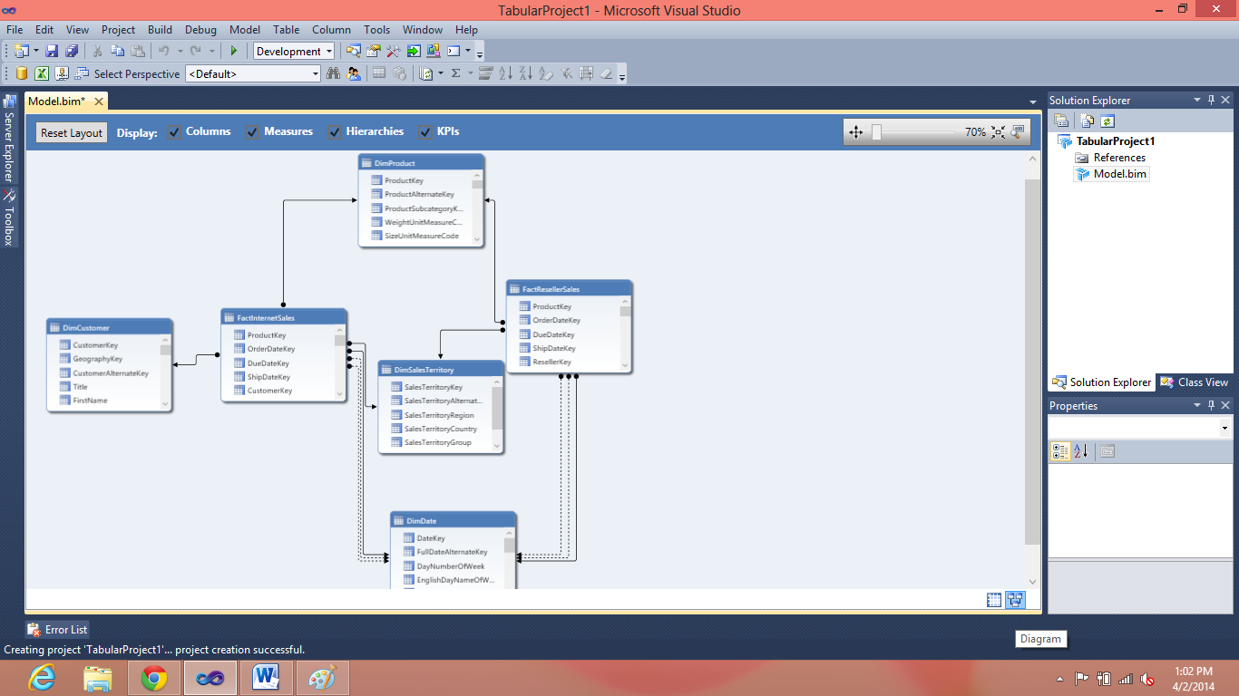Viewport: 1239px width, 696px height.
Task: Open the Solution Explorer window position dropdown
Action: click(1196, 100)
